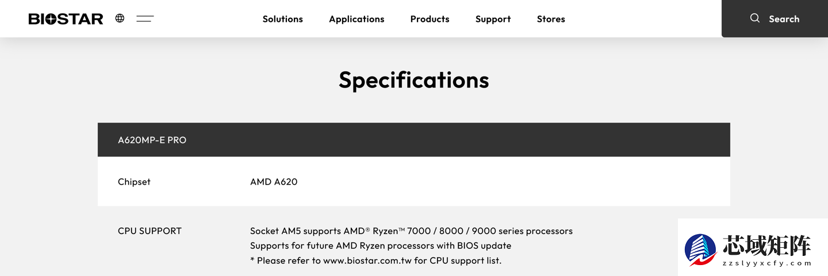This screenshot has width=828, height=276.
Task: Open the hamburger menu beside the globe
Action: tap(145, 19)
